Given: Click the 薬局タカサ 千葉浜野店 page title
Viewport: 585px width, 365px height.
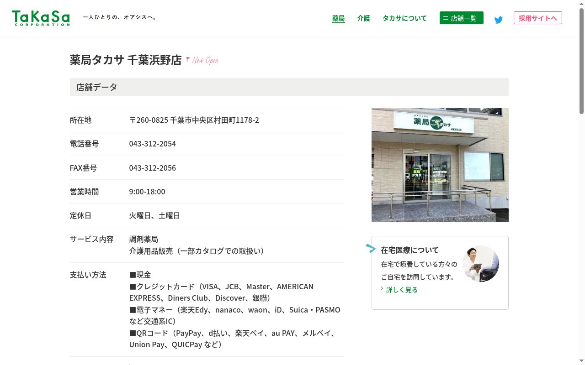Looking at the screenshot, I should coord(126,60).
